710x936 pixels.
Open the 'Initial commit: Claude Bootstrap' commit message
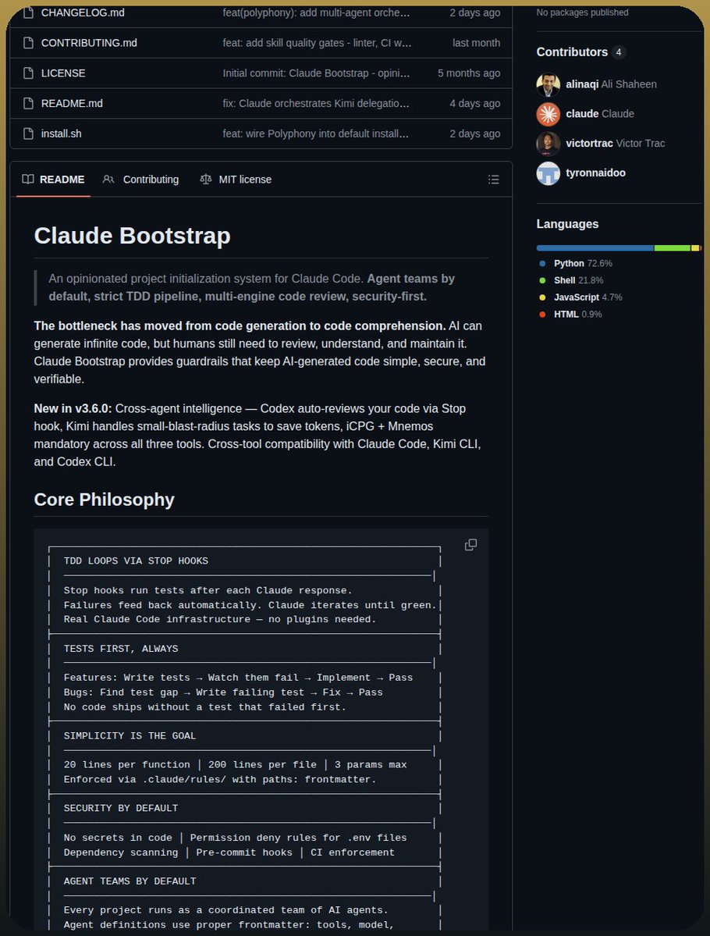[x=316, y=73]
